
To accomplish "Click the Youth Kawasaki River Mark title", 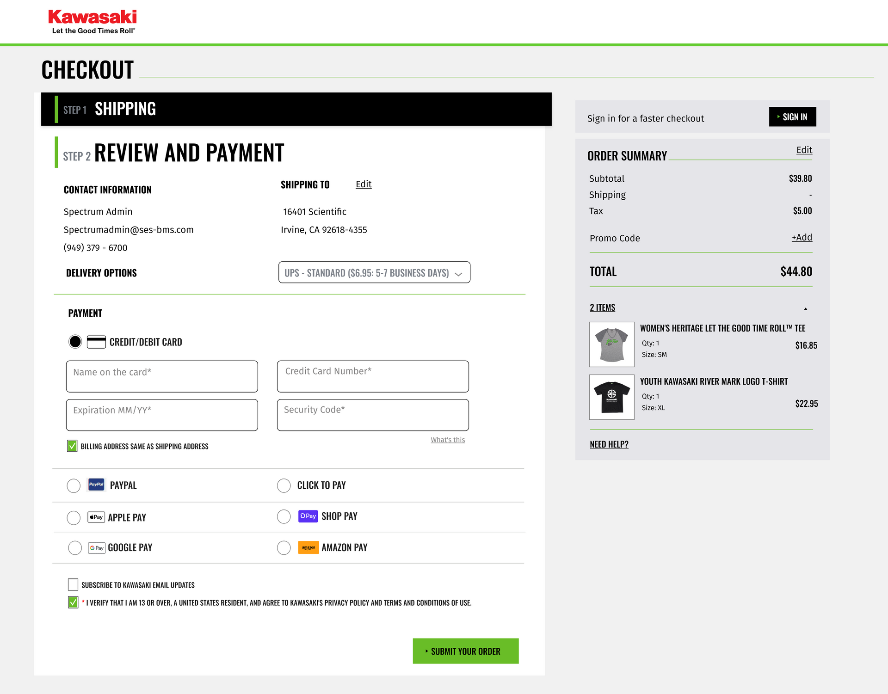I will pos(714,381).
